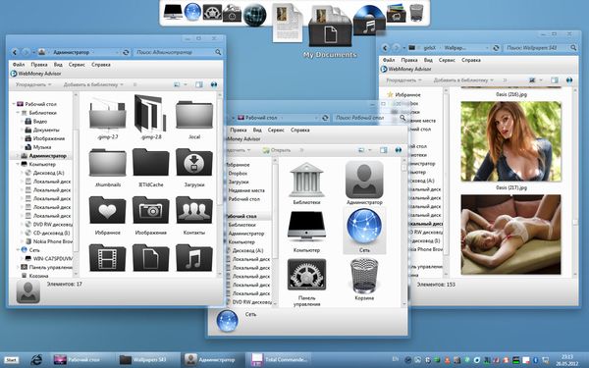Open the .thumbnails folder

click(107, 167)
